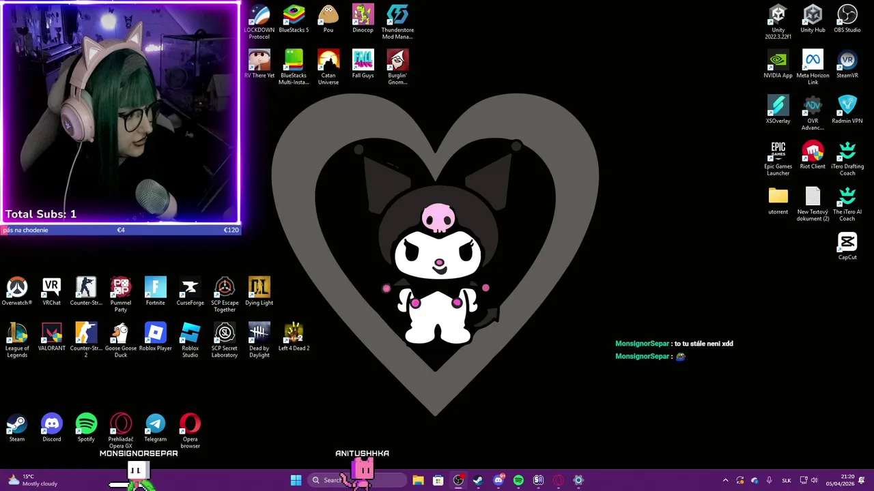Launch SteamVR desktop shortcut

click(847, 64)
